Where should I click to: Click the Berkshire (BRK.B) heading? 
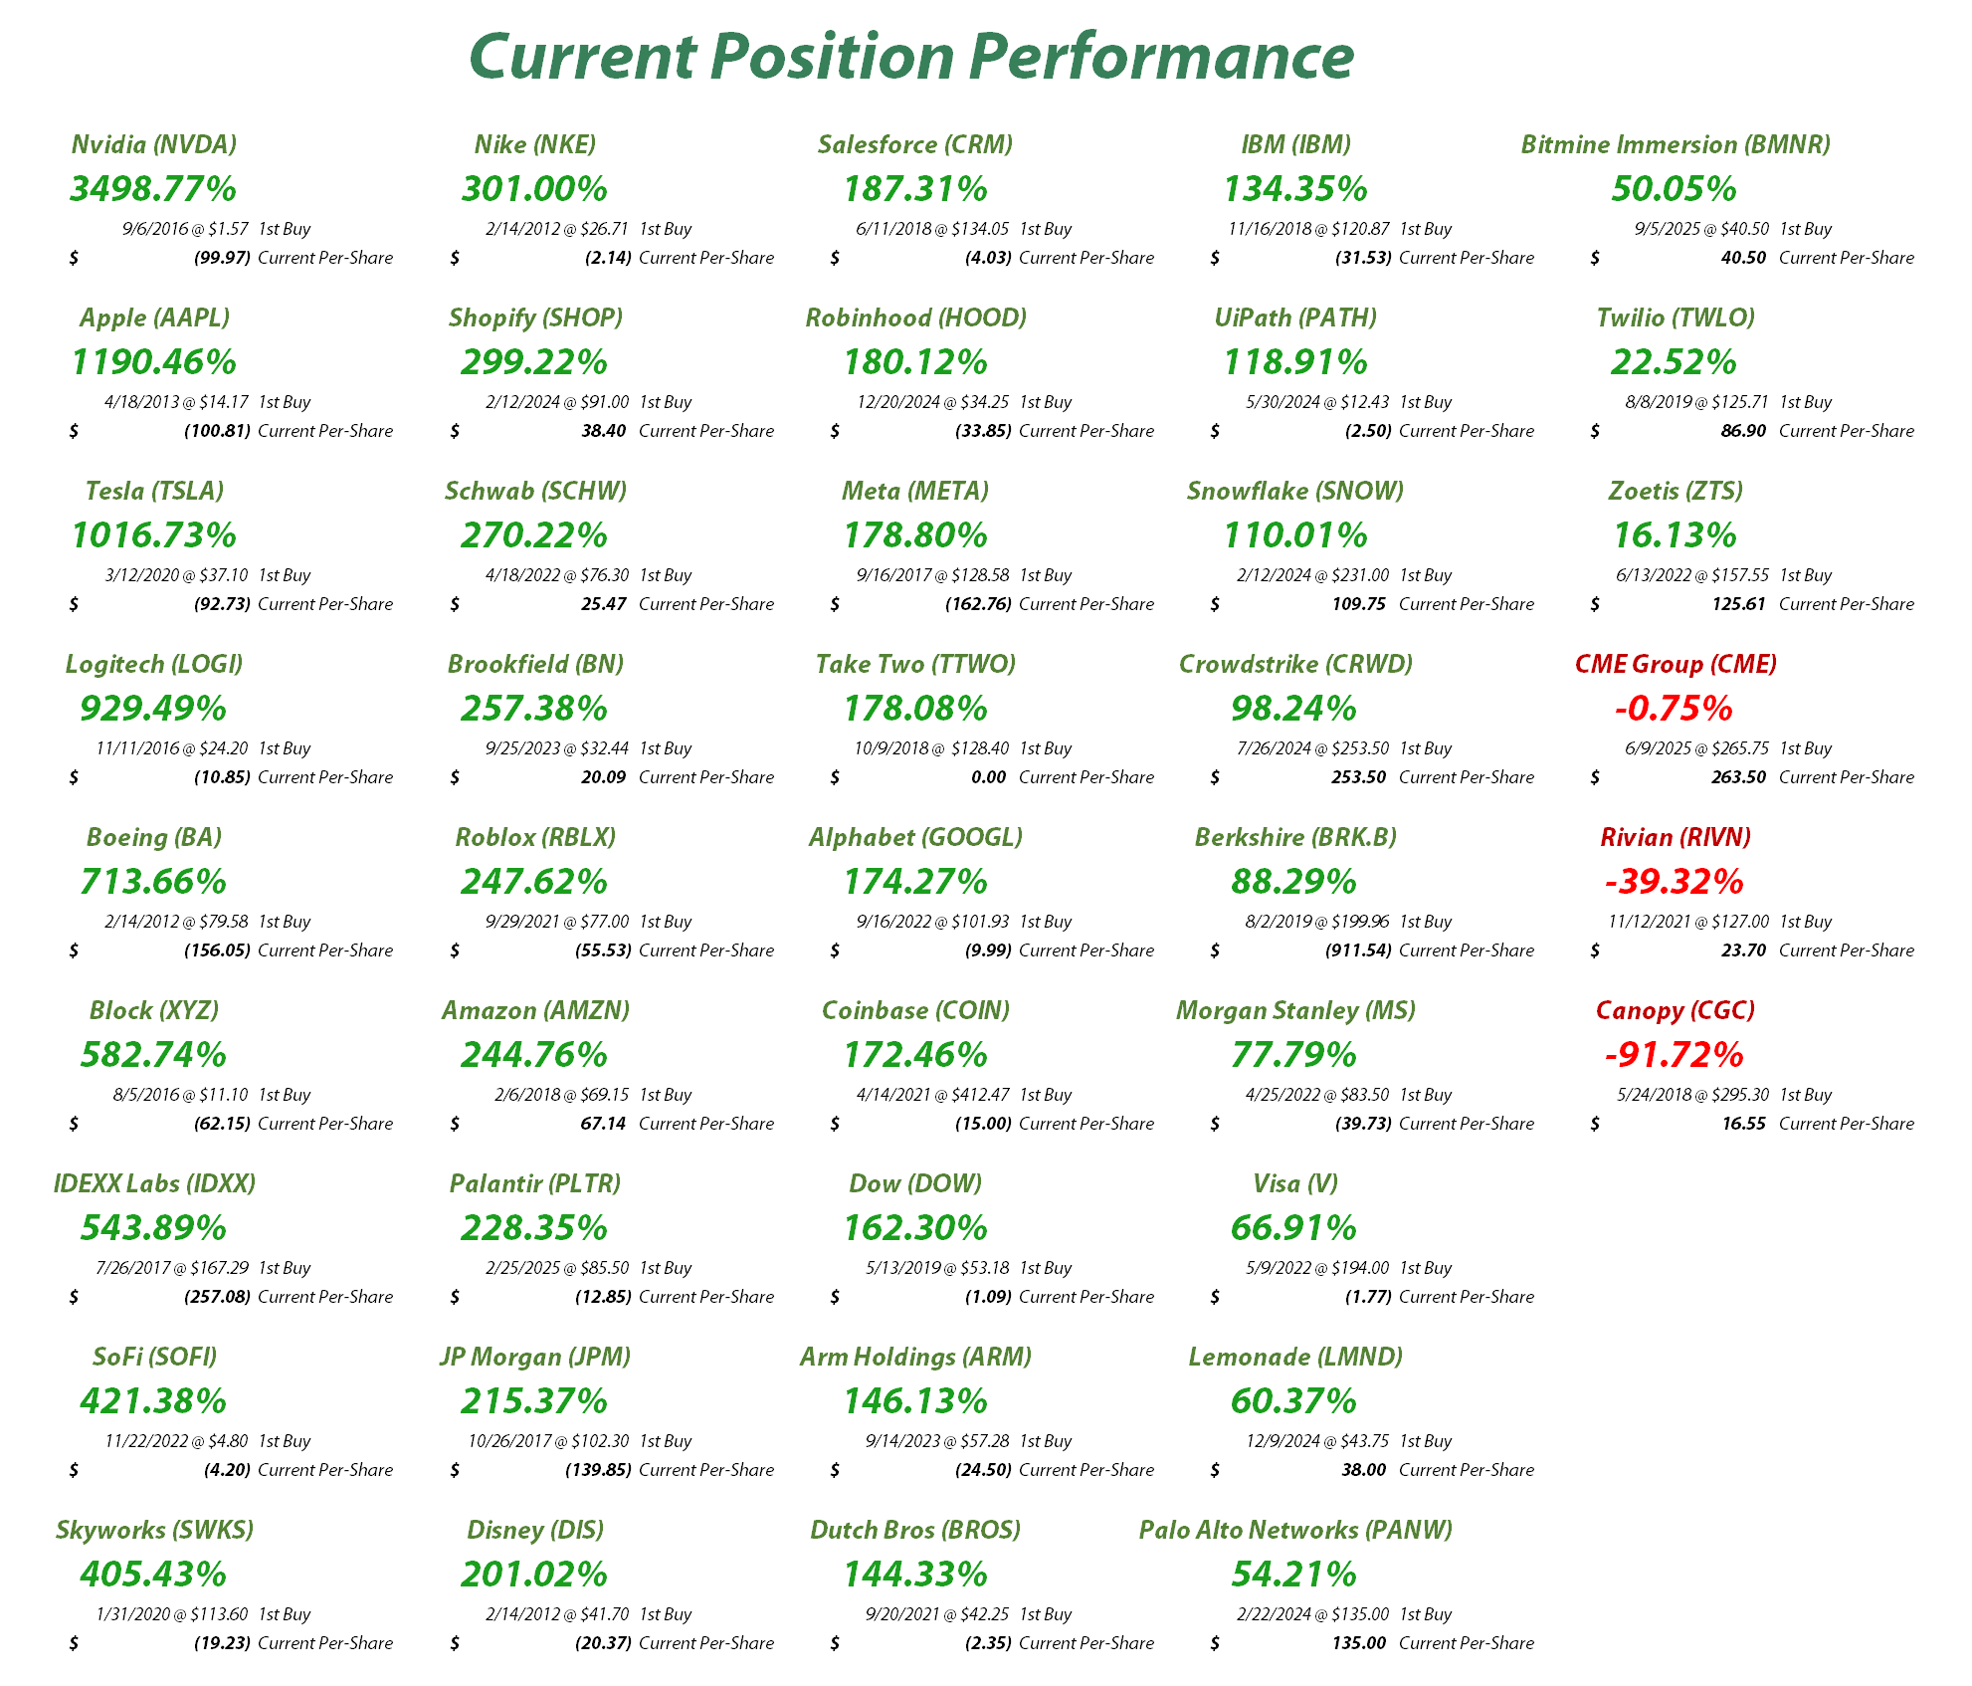coord(1295,837)
